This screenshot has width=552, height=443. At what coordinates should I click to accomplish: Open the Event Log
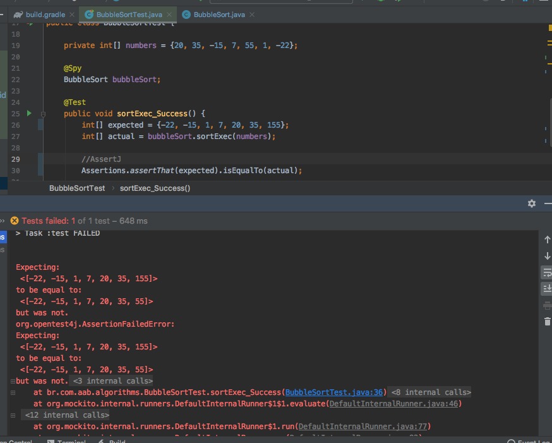click(x=530, y=441)
